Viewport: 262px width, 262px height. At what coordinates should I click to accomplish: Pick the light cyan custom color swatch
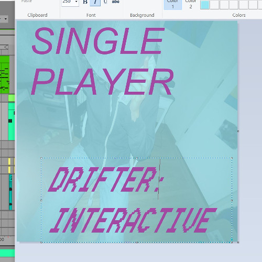205,5
